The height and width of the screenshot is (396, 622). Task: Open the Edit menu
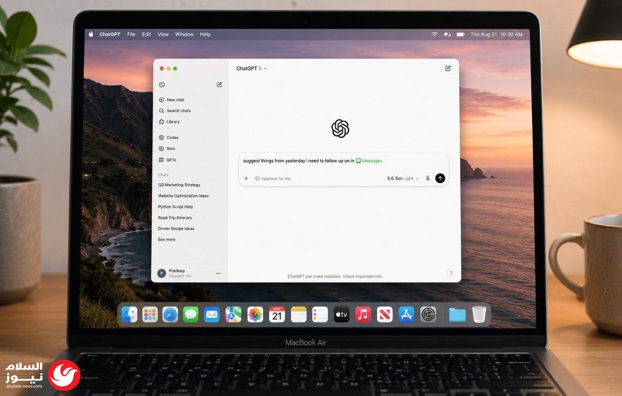(x=147, y=34)
